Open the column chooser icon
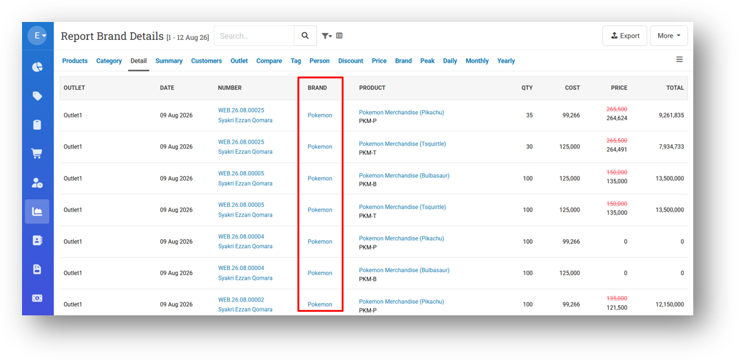738x360 pixels. [x=339, y=36]
